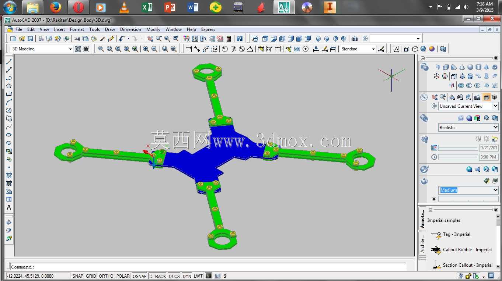
Task: Click the sun time slider
Action: [x=457, y=157]
